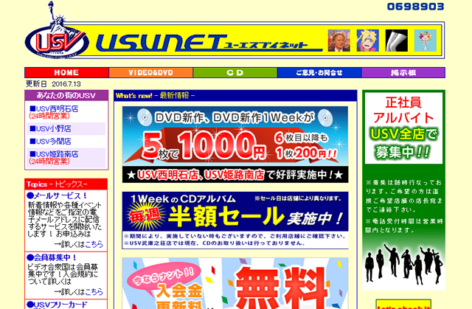Go to the HOME tab
Viewport: 472px width, 309px height.
click(66, 72)
